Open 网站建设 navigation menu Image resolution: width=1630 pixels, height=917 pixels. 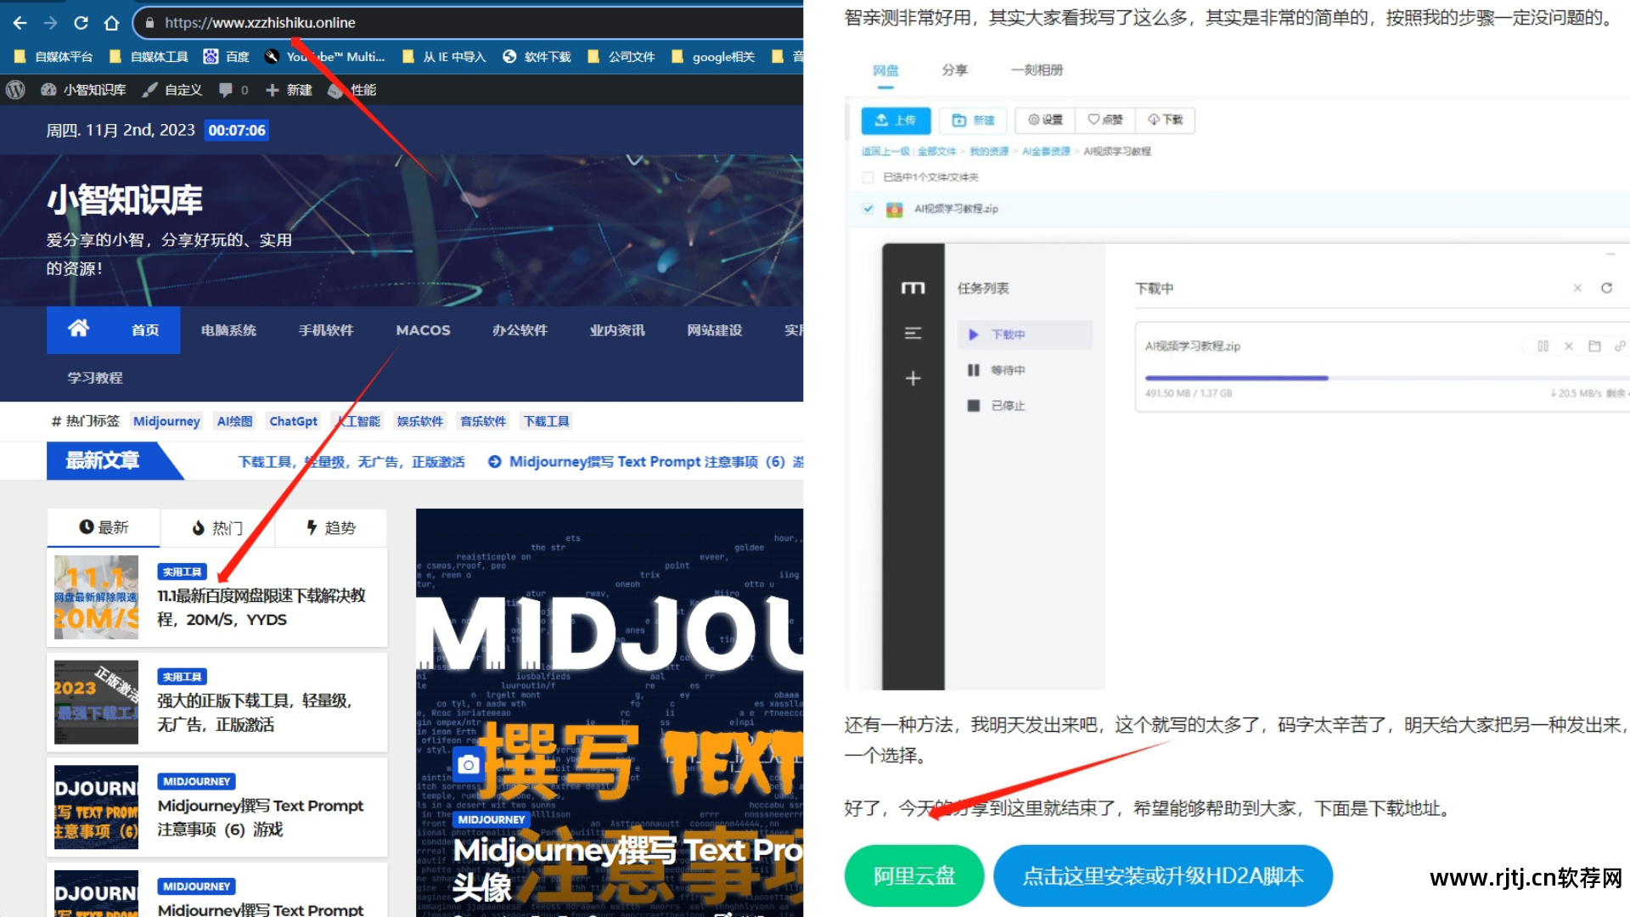715,330
